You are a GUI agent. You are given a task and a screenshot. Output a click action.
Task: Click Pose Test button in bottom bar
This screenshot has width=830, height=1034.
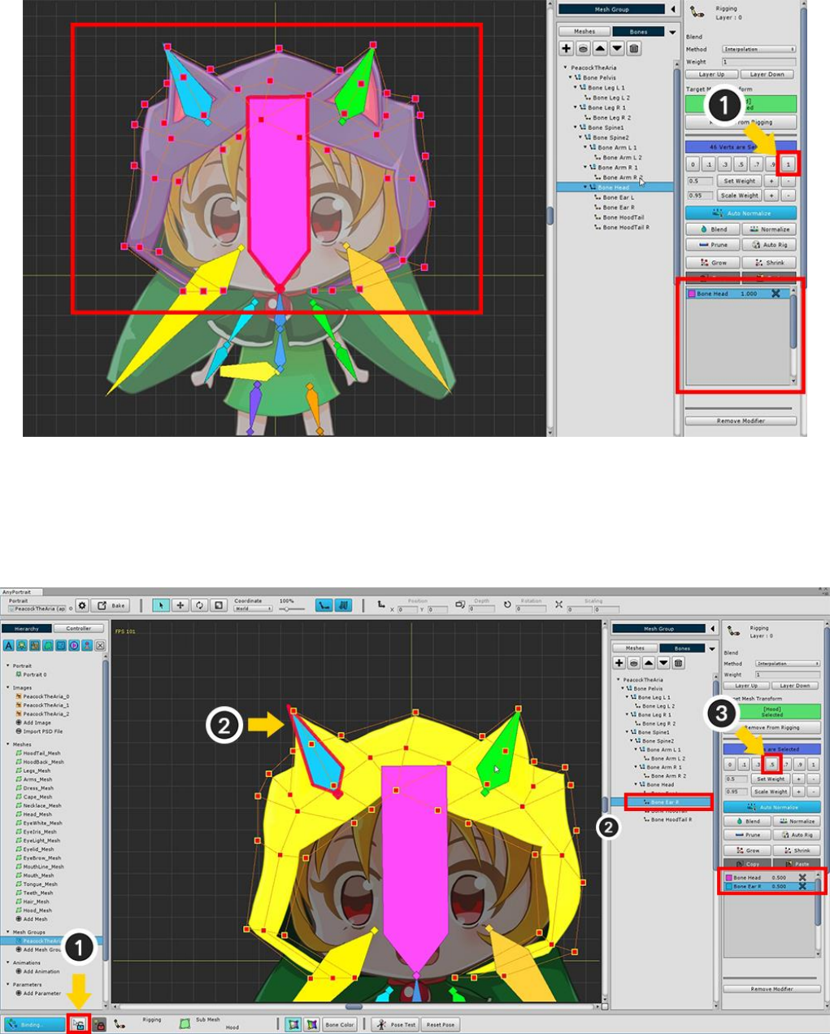tap(396, 1025)
